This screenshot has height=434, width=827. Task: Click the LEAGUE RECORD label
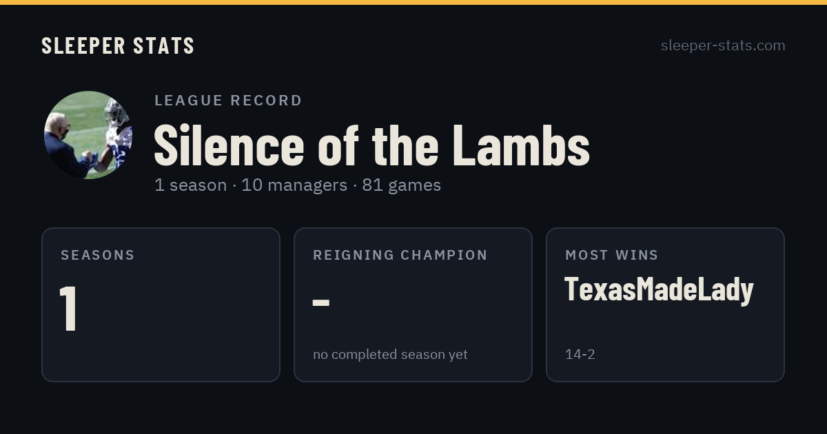point(228,101)
